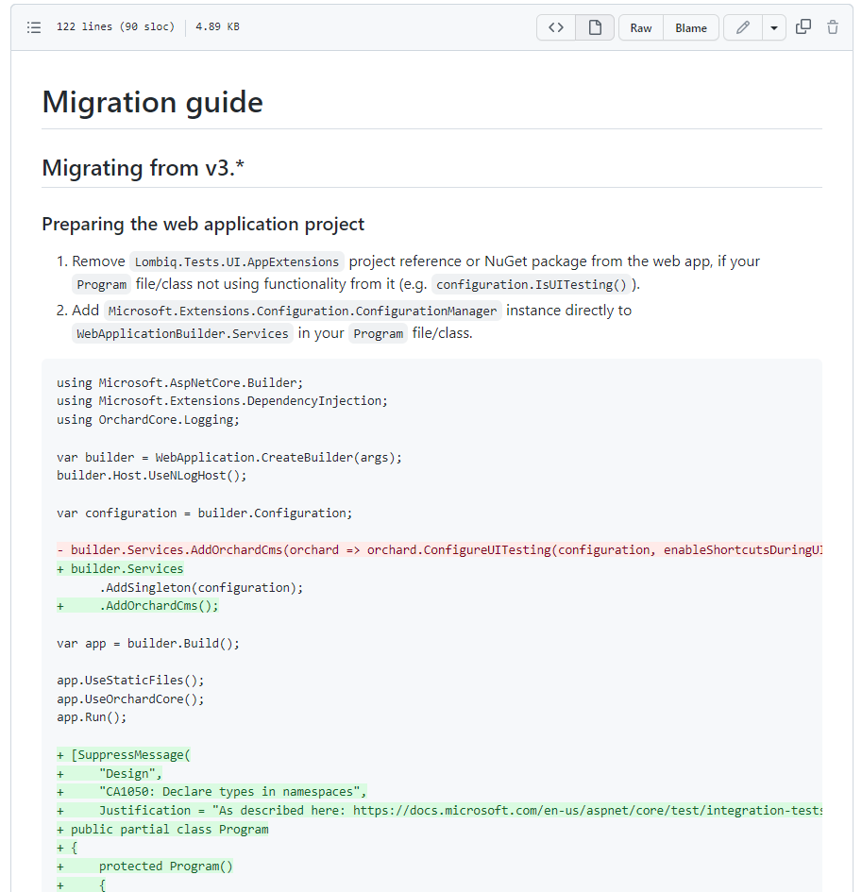Open the Blame view
862x892 pixels.
pos(691,27)
